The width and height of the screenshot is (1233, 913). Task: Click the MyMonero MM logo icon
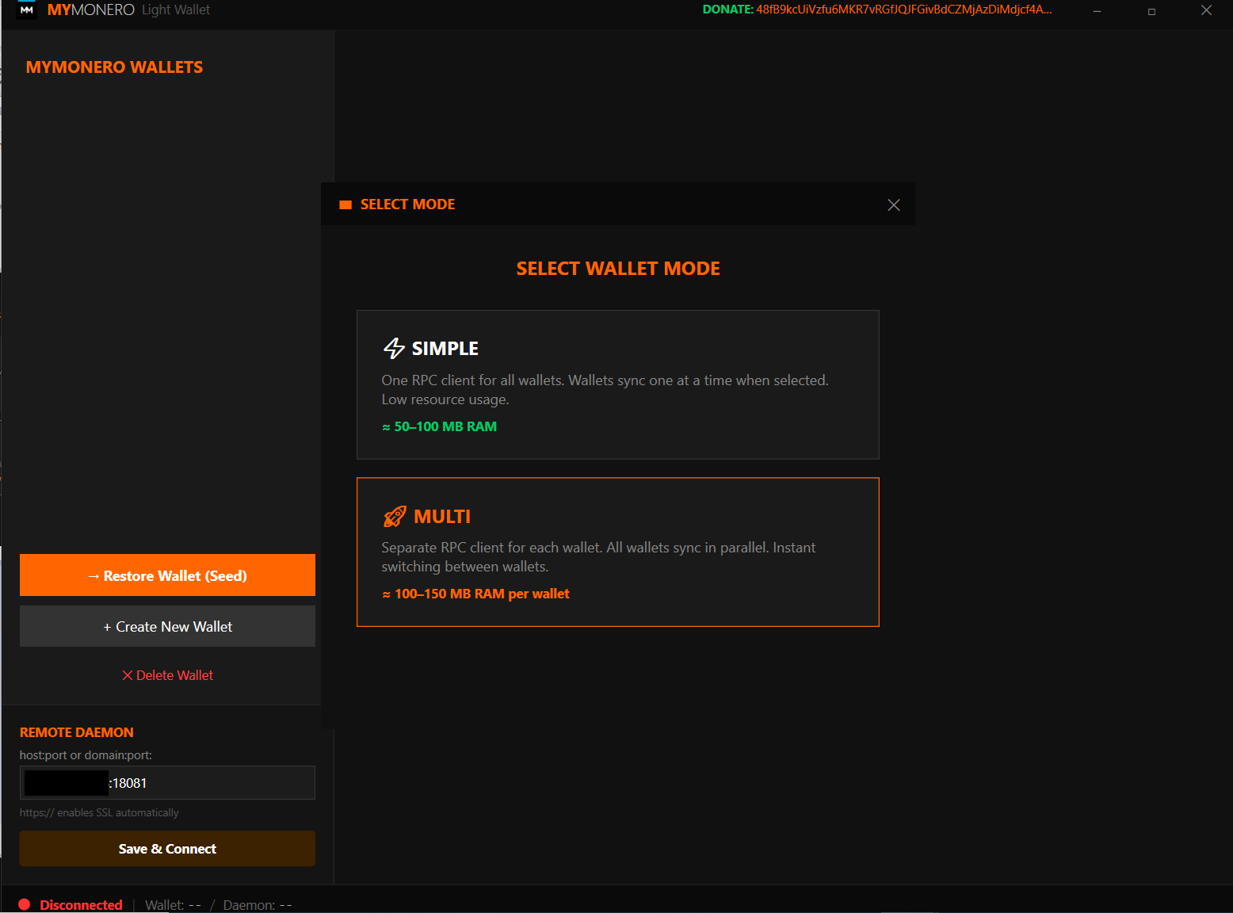27,10
